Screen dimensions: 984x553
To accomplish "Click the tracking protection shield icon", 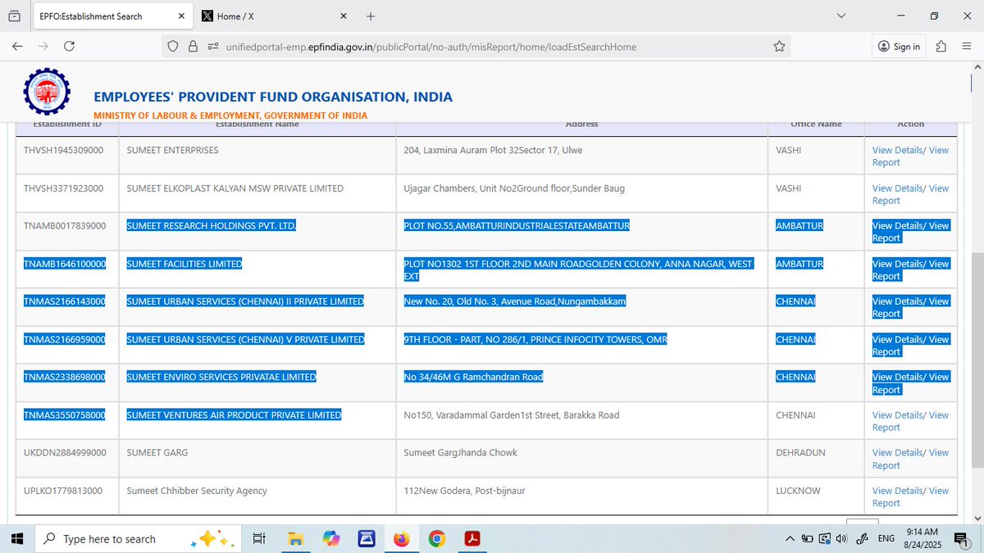I will pos(173,47).
